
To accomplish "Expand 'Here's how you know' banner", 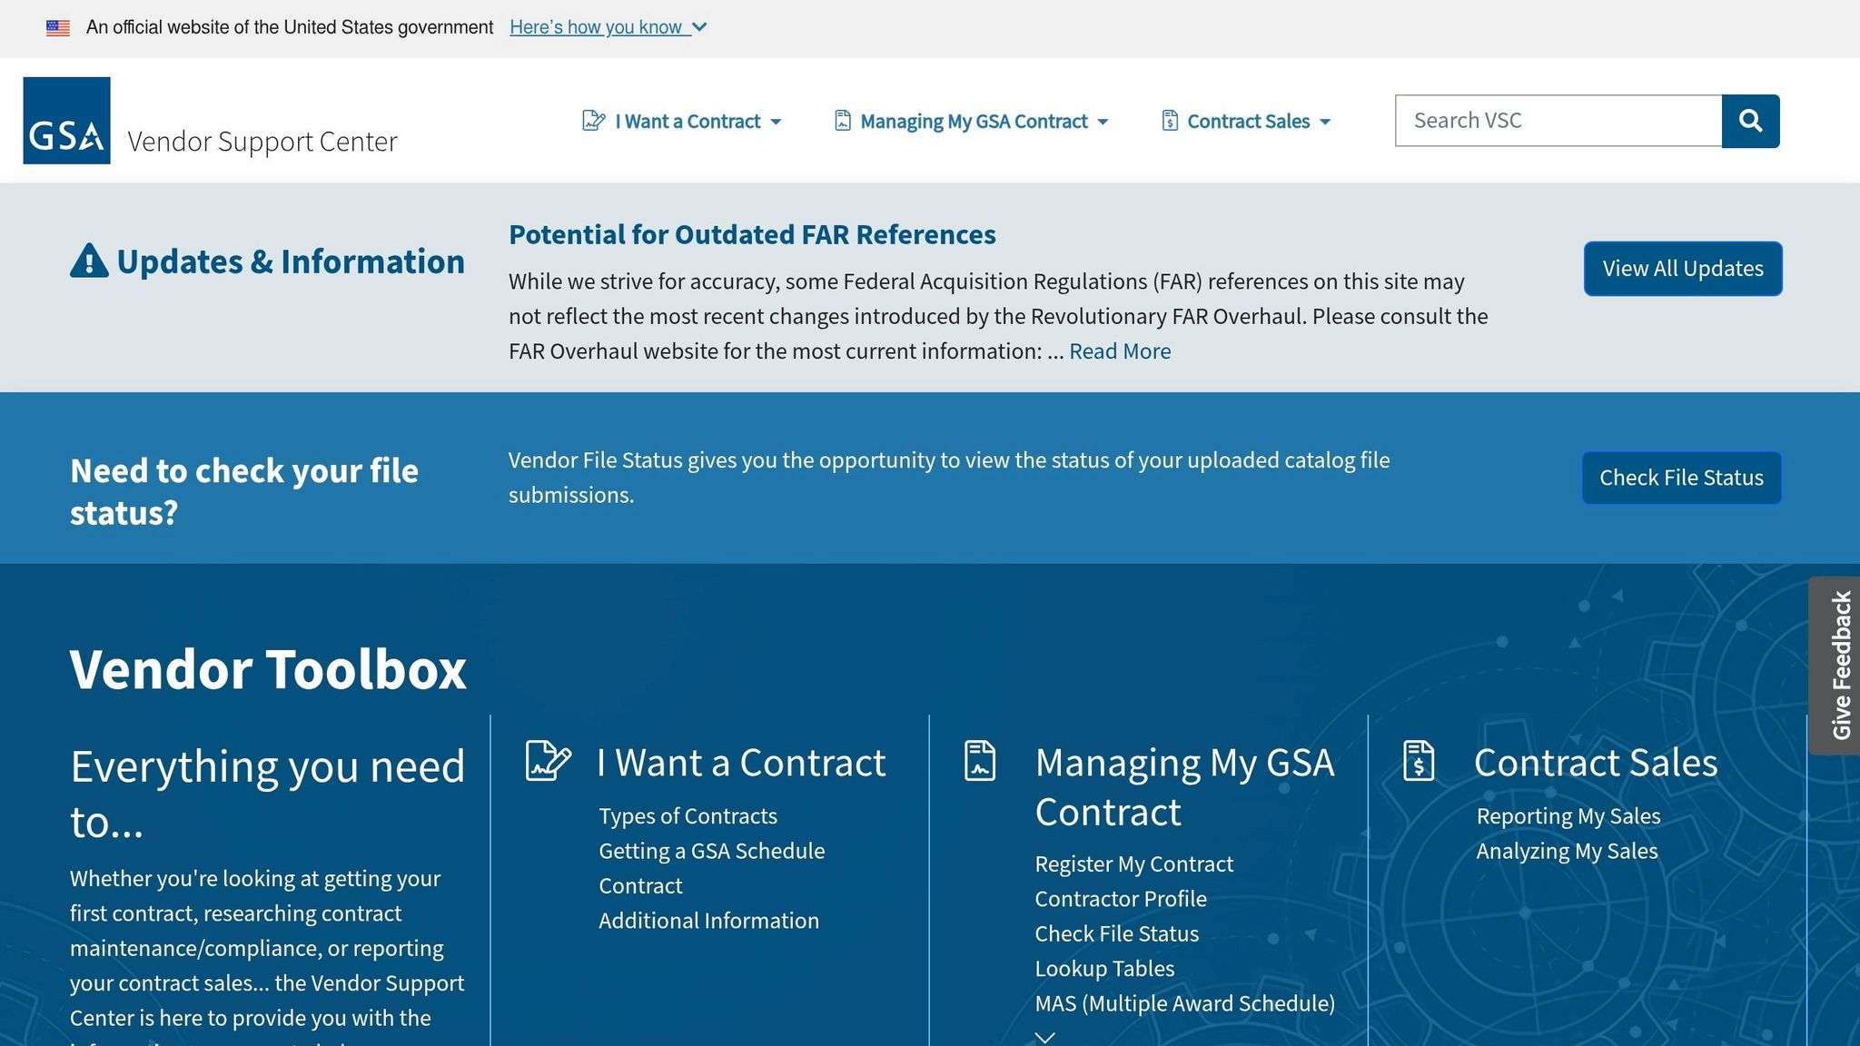I will click(608, 28).
